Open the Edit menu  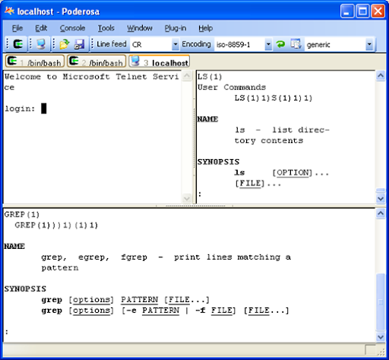pyautogui.click(x=41, y=28)
